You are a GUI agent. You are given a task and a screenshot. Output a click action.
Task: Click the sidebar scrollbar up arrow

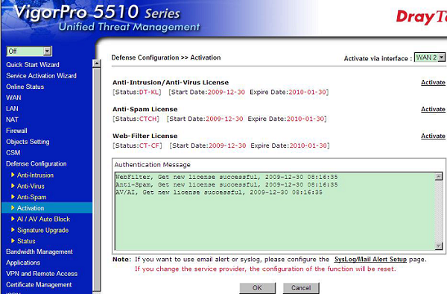(x=97, y=63)
